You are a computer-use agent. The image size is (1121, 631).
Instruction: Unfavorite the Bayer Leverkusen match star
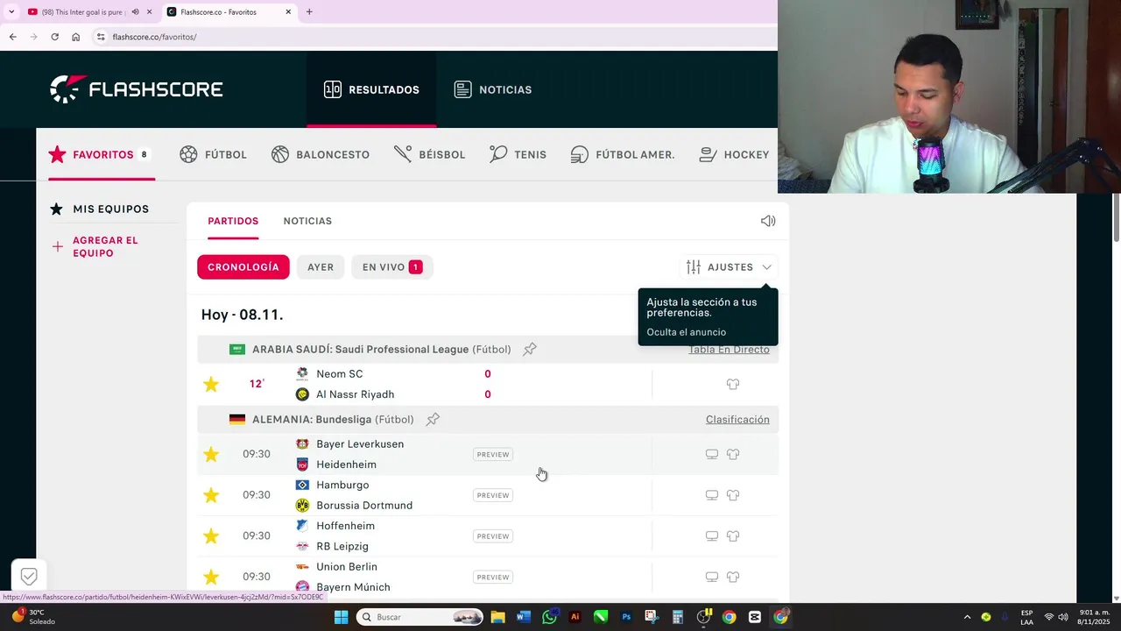coord(211,454)
